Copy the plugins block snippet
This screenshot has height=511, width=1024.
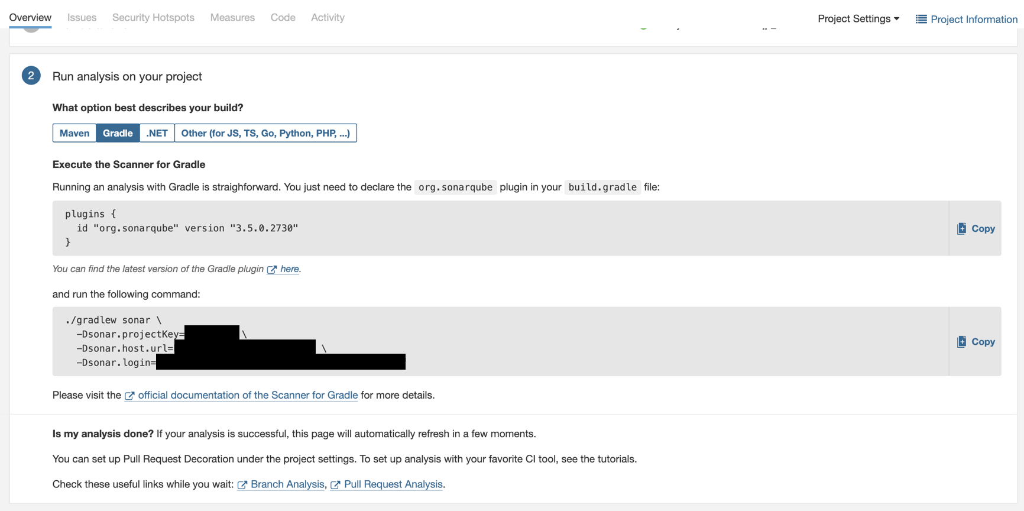pyautogui.click(x=976, y=228)
